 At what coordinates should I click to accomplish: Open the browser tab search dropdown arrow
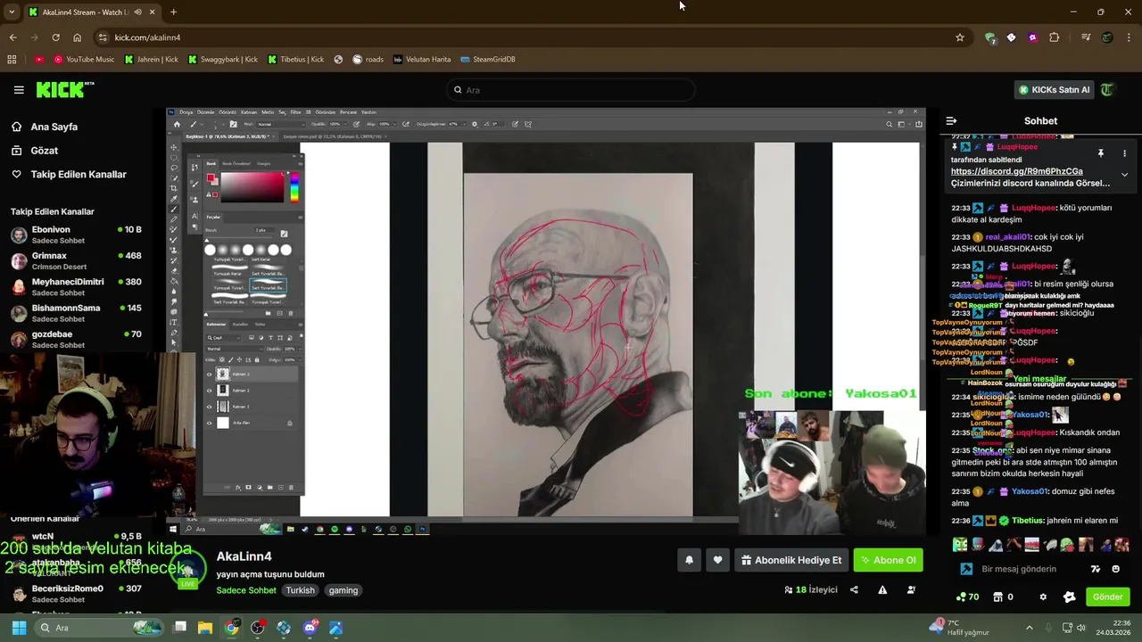pyautogui.click(x=12, y=12)
